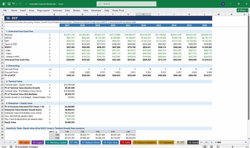Image resolution: width=250 pixels, height=148 pixels.
Task: Switch to Page Break Preview icon
Action: (x=218, y=147)
